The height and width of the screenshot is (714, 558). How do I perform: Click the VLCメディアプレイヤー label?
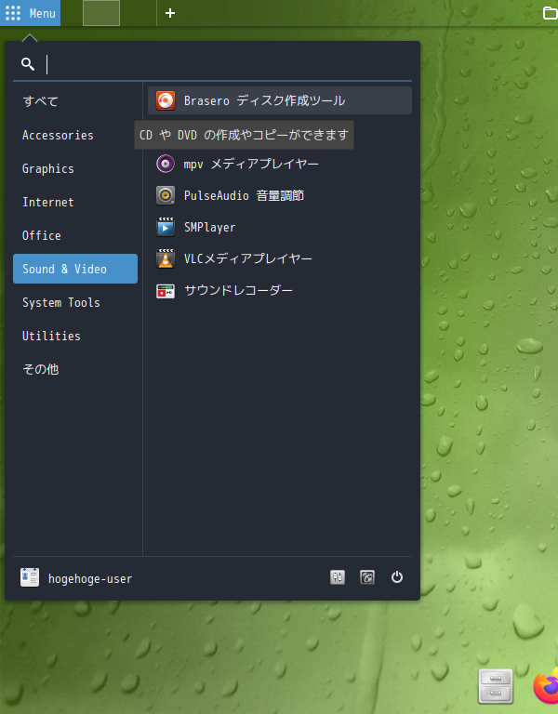coord(247,258)
